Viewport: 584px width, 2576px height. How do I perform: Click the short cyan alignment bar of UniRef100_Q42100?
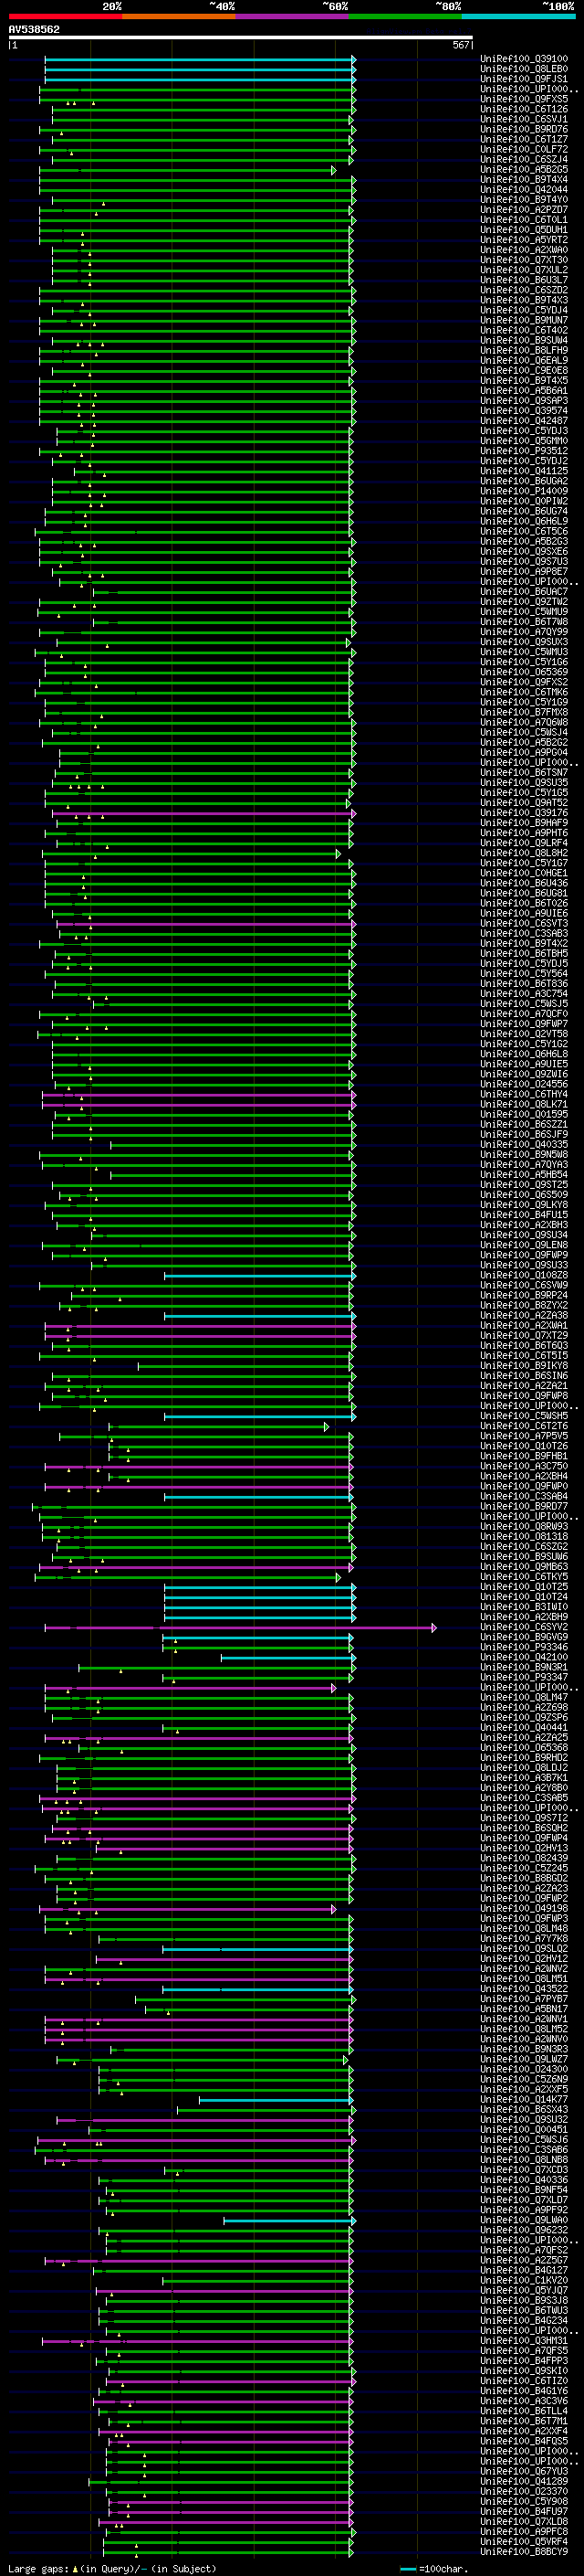(287, 1658)
